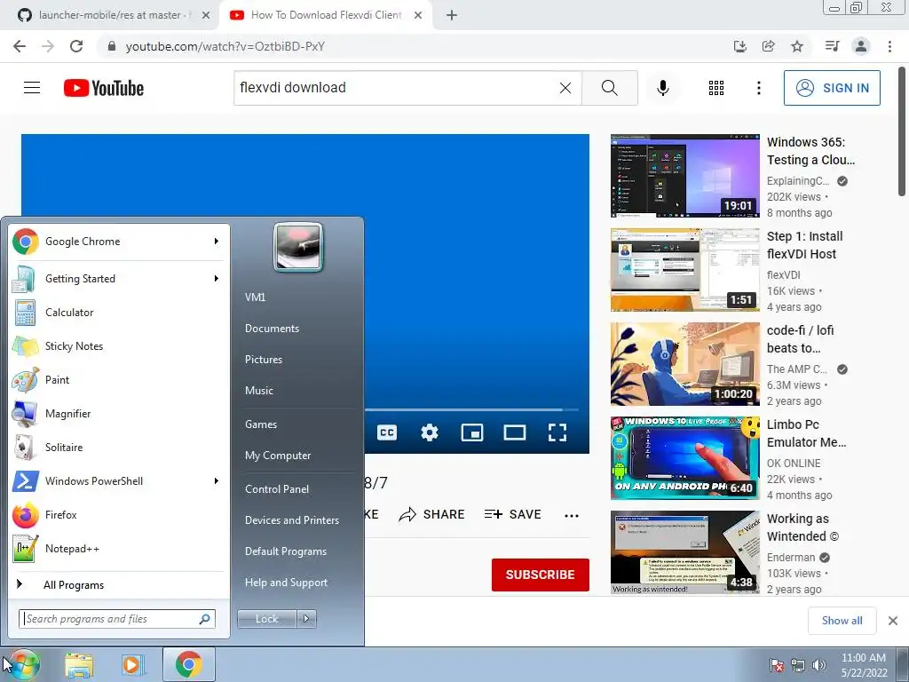The height and width of the screenshot is (682, 909).
Task: Open the Action Center flag tray icon
Action: pos(777,664)
